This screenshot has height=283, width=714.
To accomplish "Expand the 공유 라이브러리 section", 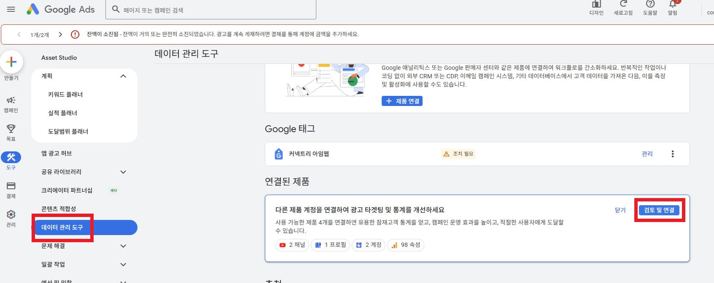I will click(x=123, y=172).
